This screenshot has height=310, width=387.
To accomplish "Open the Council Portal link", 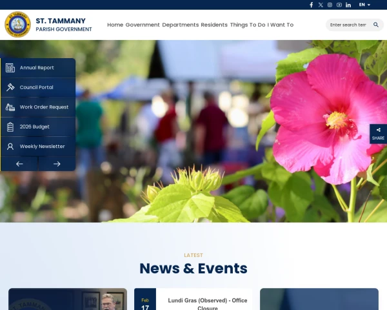I will tap(36, 87).
